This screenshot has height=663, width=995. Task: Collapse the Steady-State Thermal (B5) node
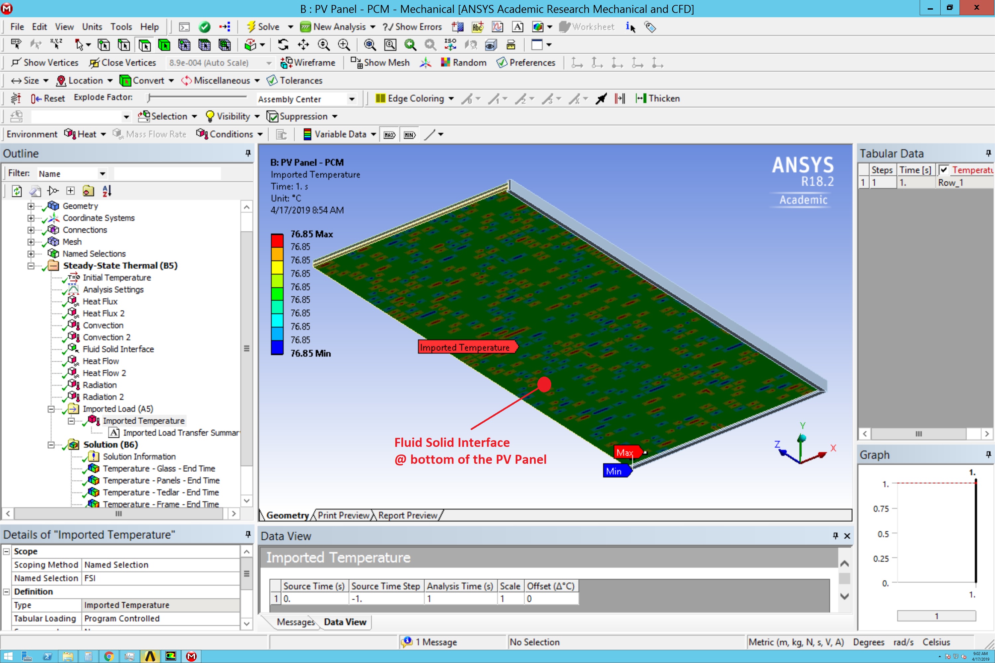[31, 266]
